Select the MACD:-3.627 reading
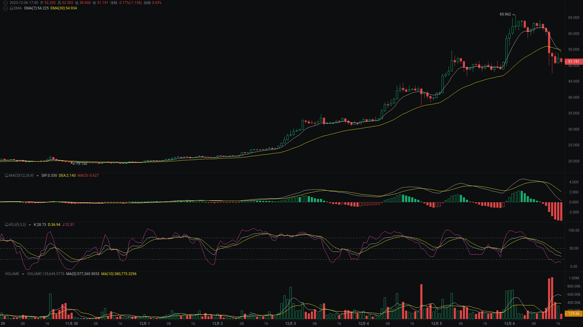This screenshot has width=583, height=327. tap(88, 175)
